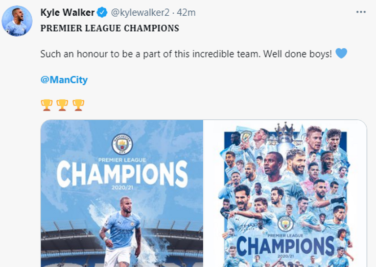Open Kyle Walker's profile picture

tap(17, 21)
